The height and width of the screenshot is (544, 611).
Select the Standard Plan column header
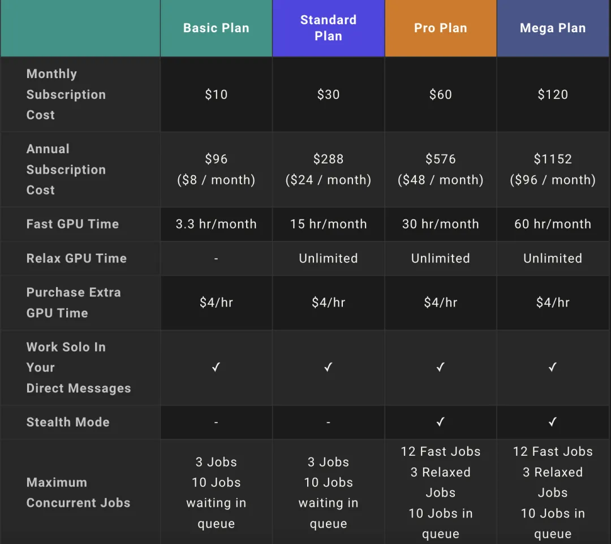[x=328, y=28]
